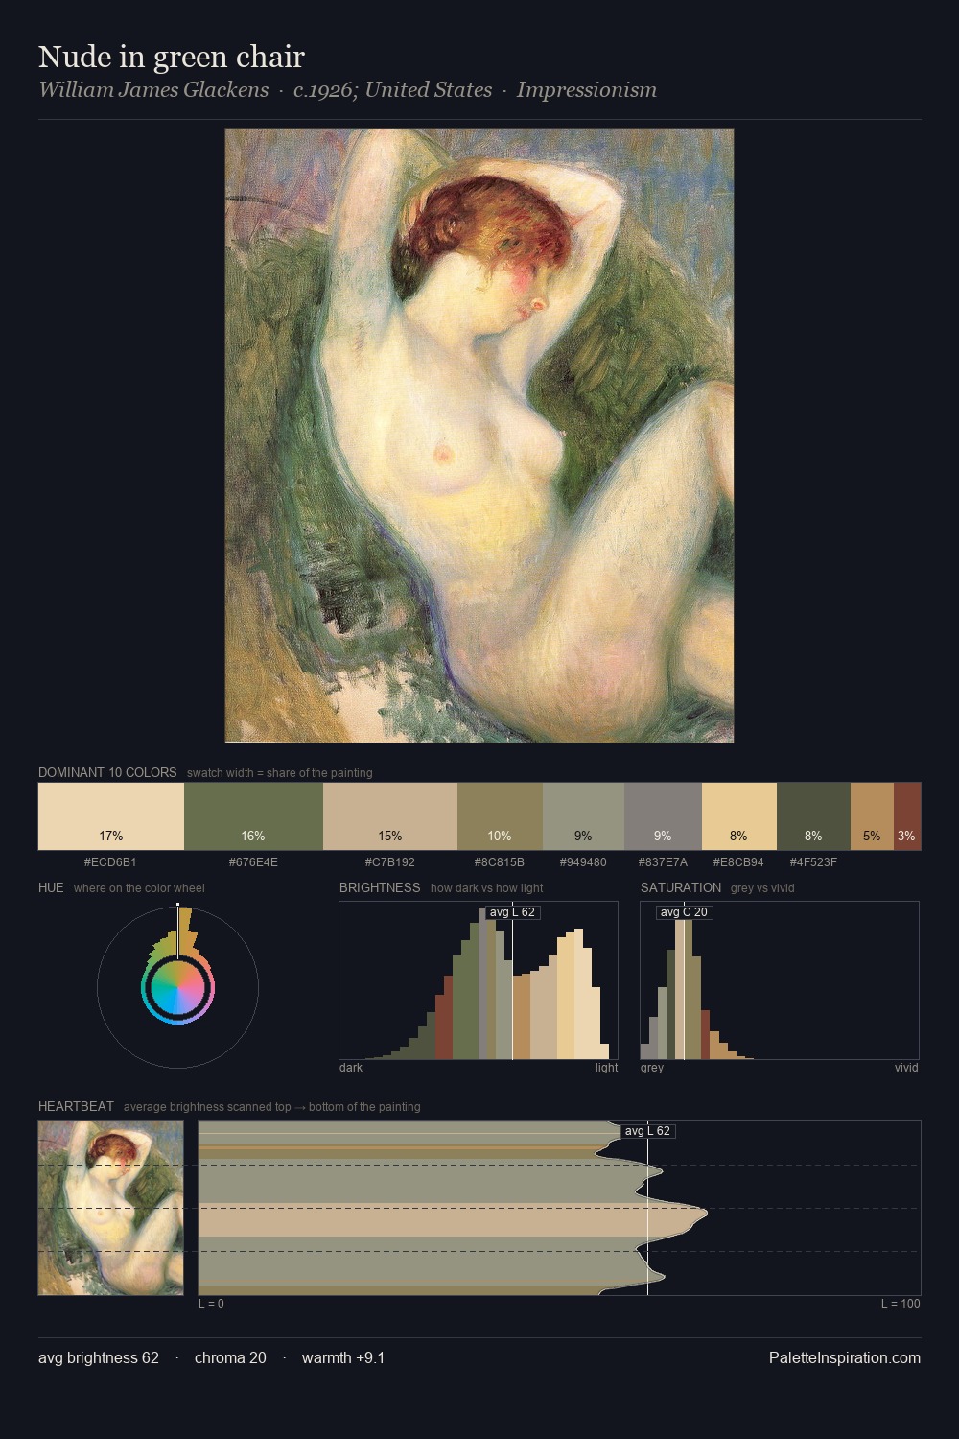The width and height of the screenshot is (959, 1439).
Task: Click the "HEARTBEAT" section heading
Action: tap(76, 1106)
